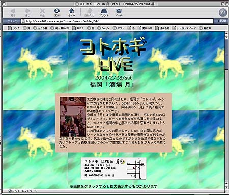Click the Refresh (更新) toolbar icon
Viewport: 229px width, 195px height.
(57, 12)
